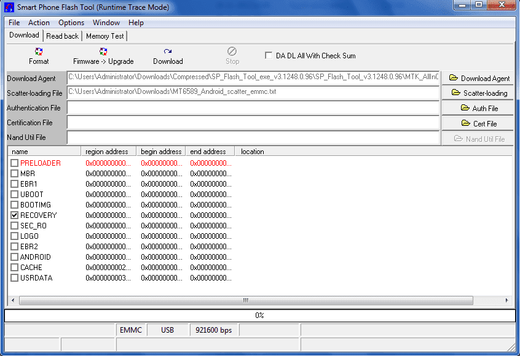Click the greyed-out Stop icon
Viewport: 520px width, 356px height.
[x=232, y=52]
